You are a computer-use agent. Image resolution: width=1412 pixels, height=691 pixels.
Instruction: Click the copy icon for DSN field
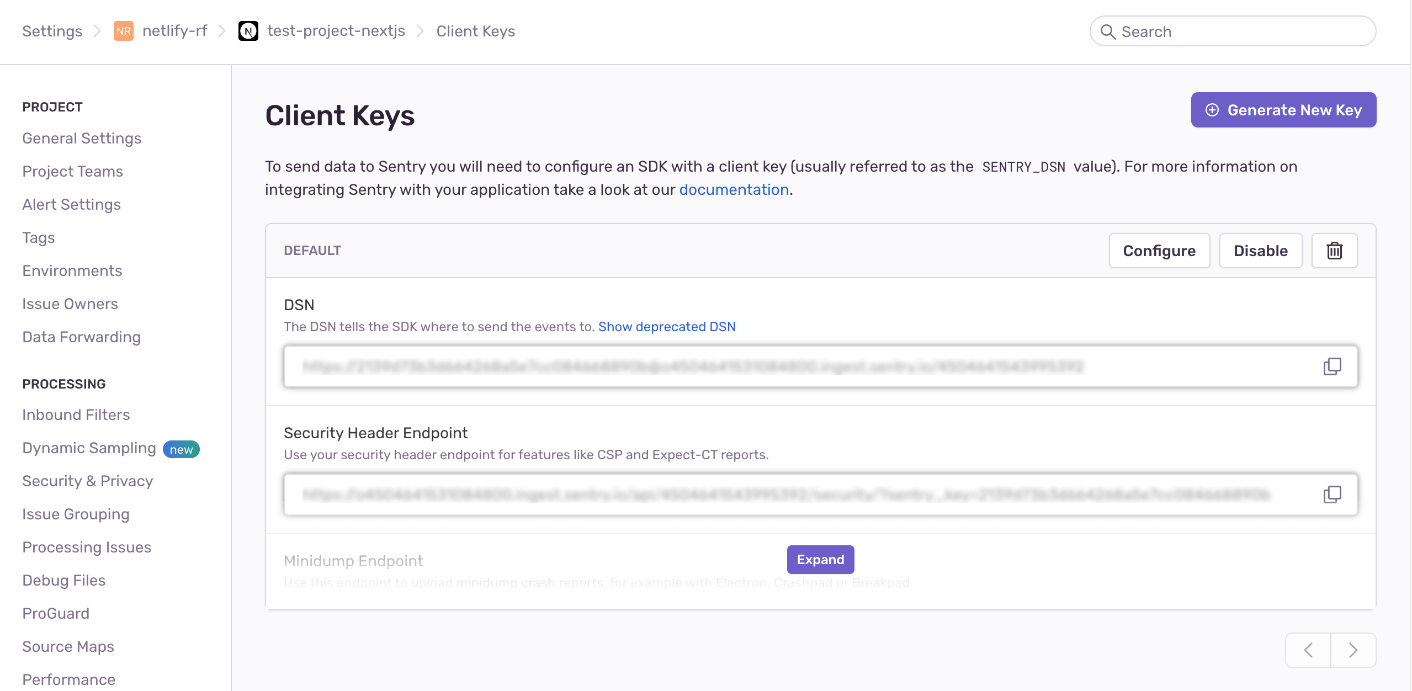[x=1332, y=366]
